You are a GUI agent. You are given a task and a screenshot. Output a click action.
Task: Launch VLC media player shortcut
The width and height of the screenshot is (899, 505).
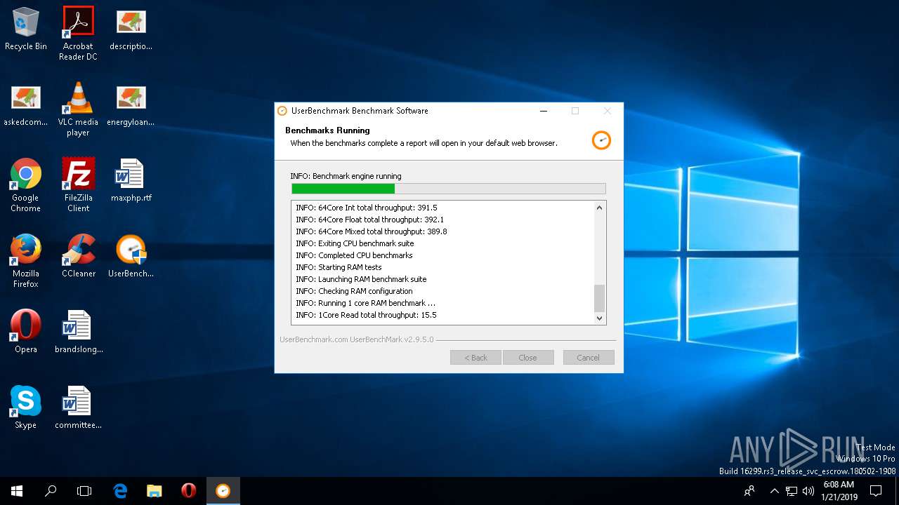click(78, 109)
